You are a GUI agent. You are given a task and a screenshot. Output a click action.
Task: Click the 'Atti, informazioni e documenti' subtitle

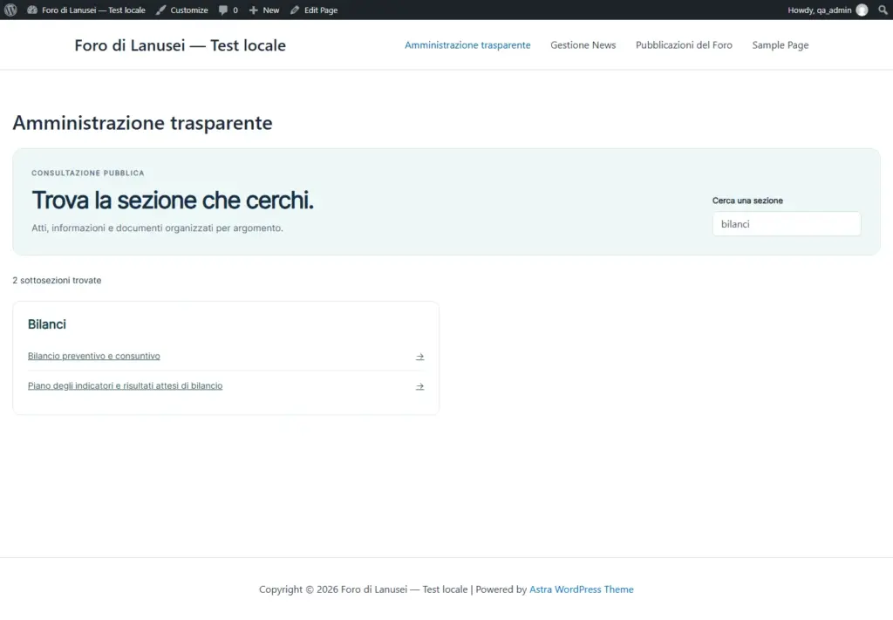pyautogui.click(x=157, y=228)
